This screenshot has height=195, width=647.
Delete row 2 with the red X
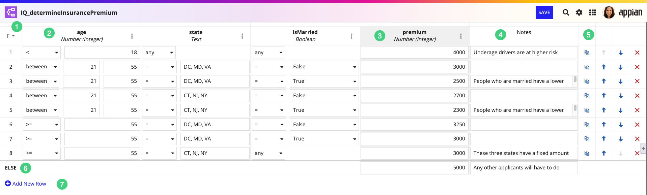[637, 67]
